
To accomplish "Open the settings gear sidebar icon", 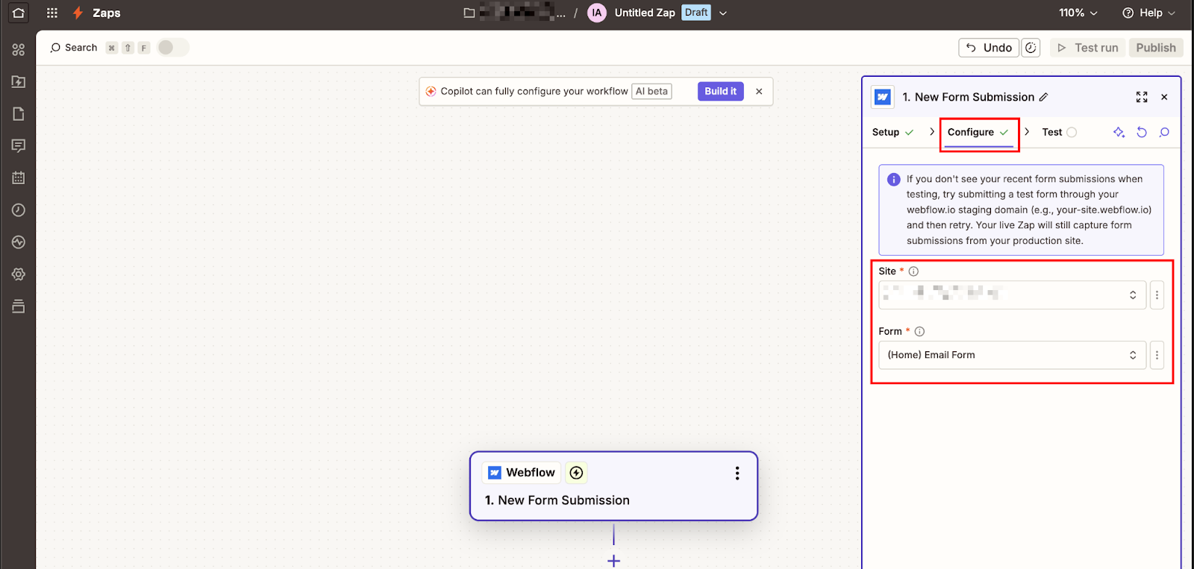I will click(19, 274).
